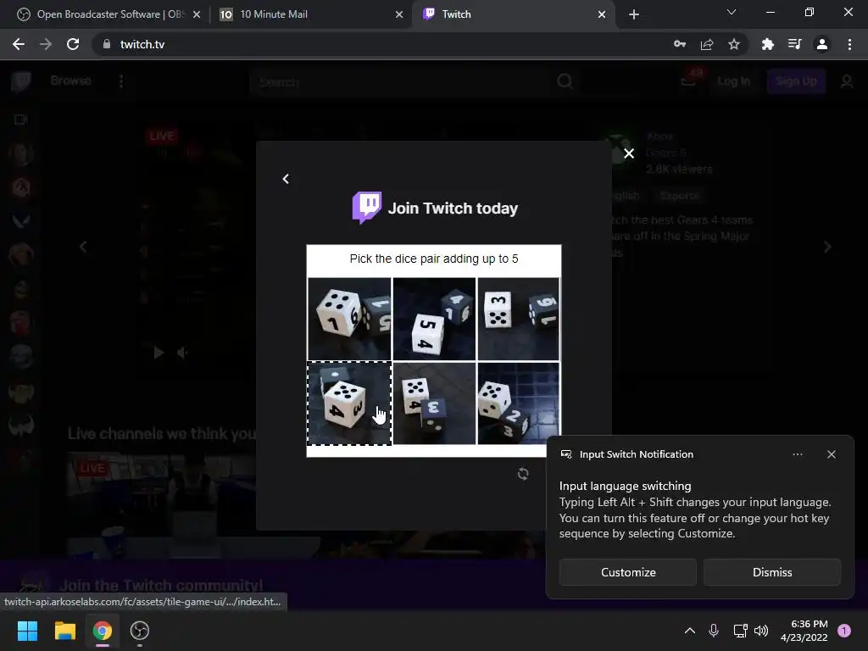Close the Join Twitch today dialog
Screen dimensions: 868x651
click(629, 153)
